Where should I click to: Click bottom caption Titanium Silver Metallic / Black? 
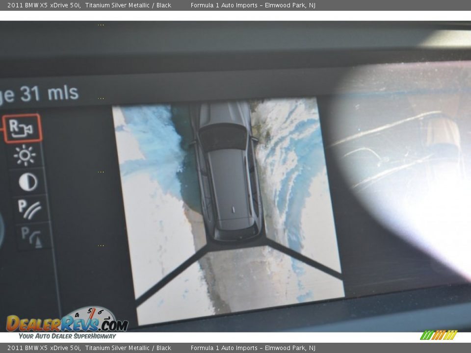tap(128, 348)
